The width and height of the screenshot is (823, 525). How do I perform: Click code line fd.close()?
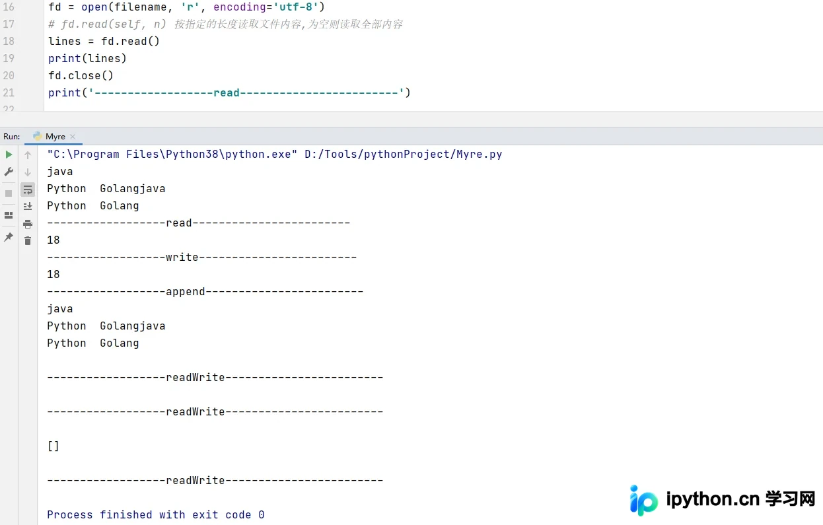pos(81,76)
